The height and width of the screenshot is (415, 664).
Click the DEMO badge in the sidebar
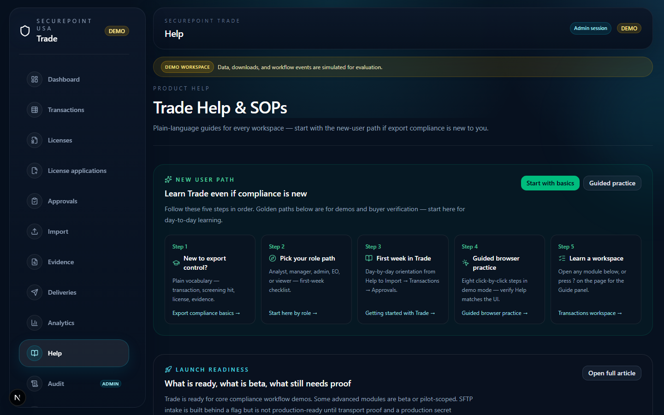117,31
